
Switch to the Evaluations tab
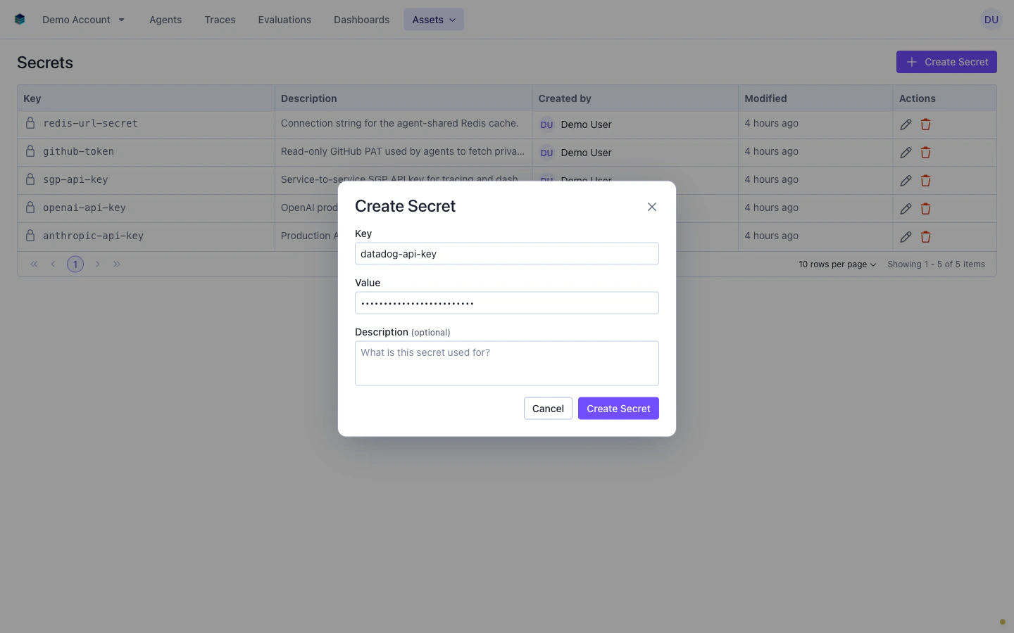(x=284, y=20)
